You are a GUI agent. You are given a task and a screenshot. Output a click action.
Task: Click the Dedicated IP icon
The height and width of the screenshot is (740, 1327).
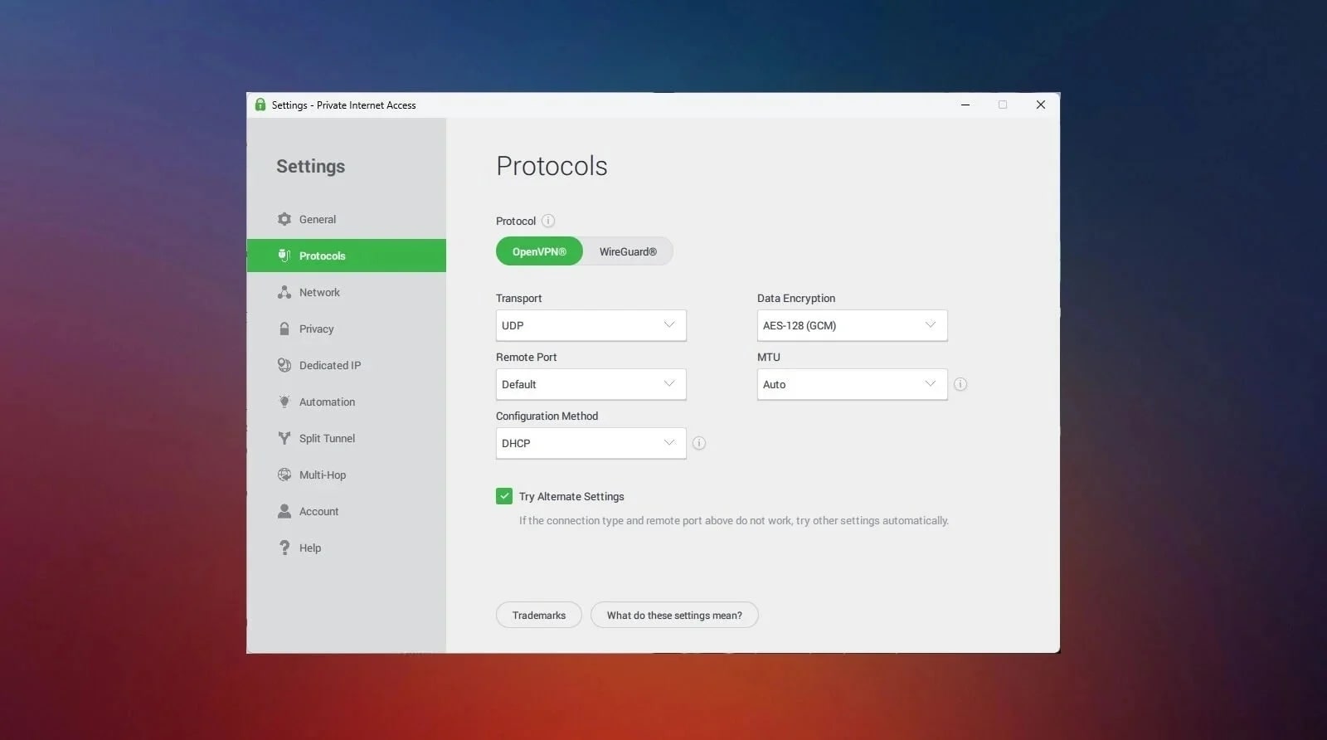pyautogui.click(x=284, y=365)
